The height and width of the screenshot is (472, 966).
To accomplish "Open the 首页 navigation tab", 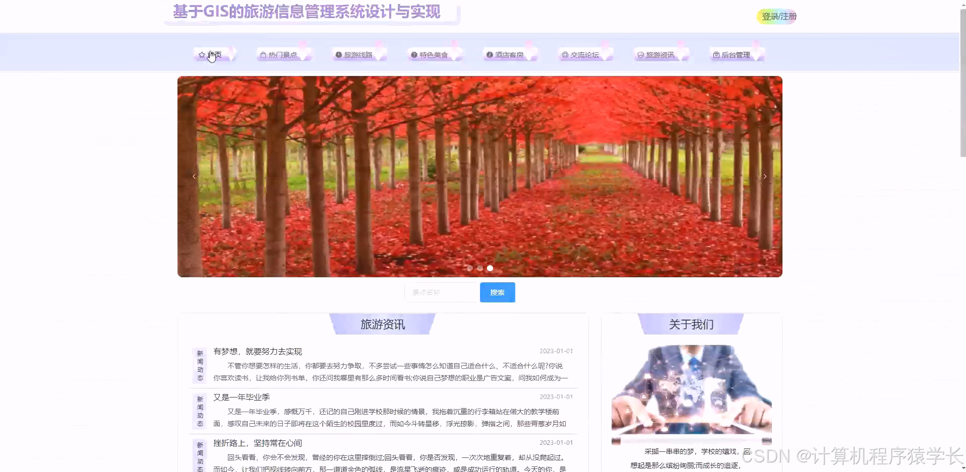I will 215,54.
